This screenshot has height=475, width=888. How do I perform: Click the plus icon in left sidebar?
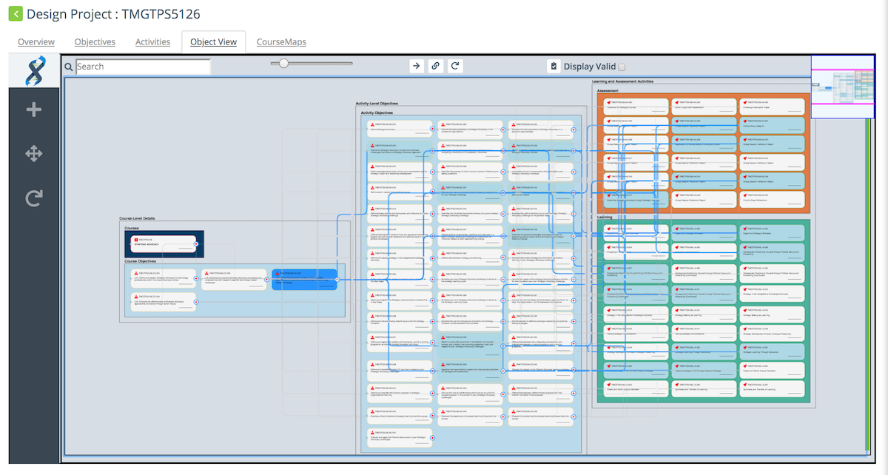click(x=33, y=110)
